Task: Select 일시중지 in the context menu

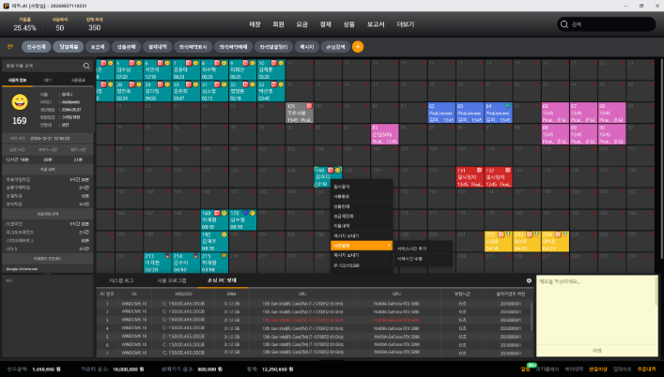Action: click(340, 186)
